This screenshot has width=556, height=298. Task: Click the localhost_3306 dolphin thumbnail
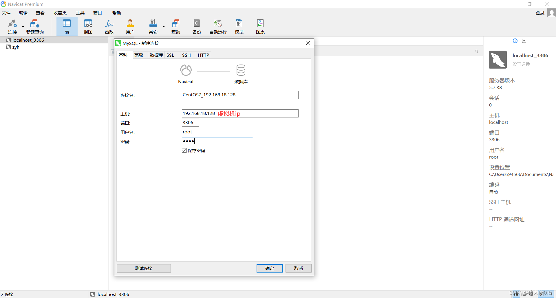click(x=498, y=60)
